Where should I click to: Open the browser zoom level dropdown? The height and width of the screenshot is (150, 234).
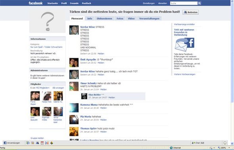[x=224, y=148]
